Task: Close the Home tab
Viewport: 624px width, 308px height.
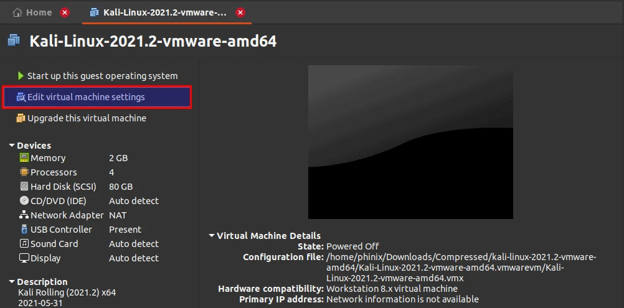Action: coord(65,12)
